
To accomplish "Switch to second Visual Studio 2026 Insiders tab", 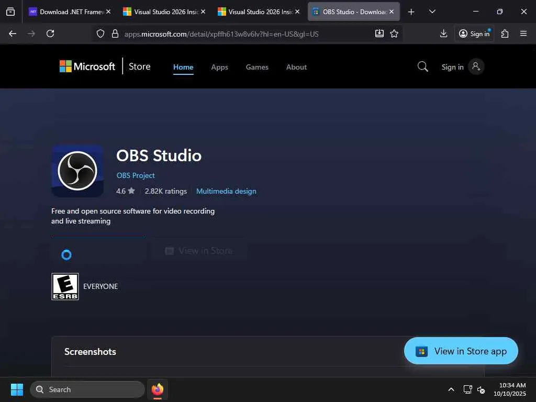I will (x=259, y=12).
